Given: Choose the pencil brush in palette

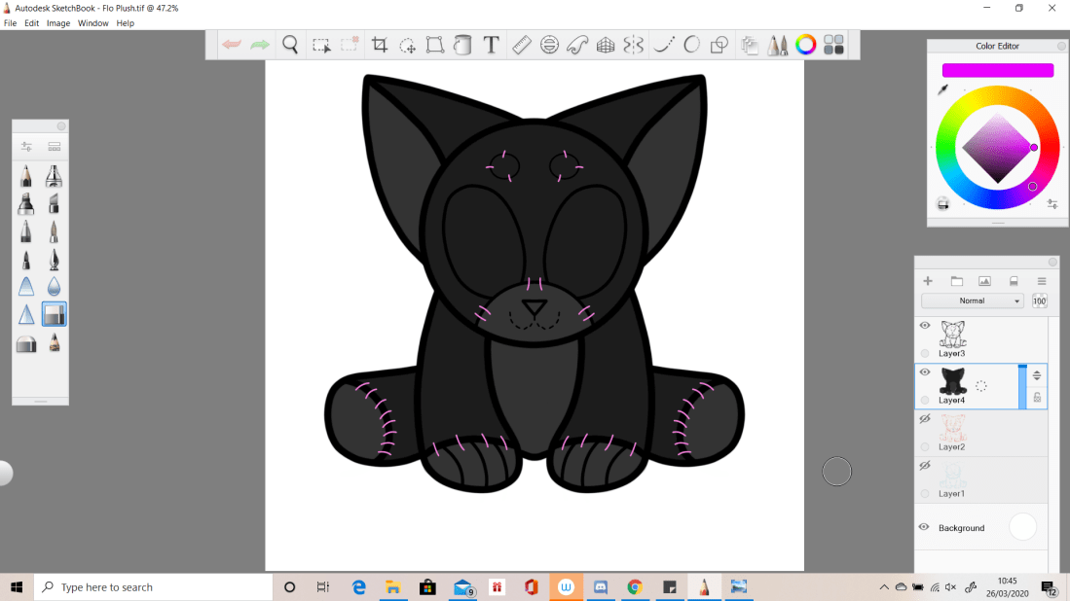Looking at the screenshot, I should tap(25, 176).
